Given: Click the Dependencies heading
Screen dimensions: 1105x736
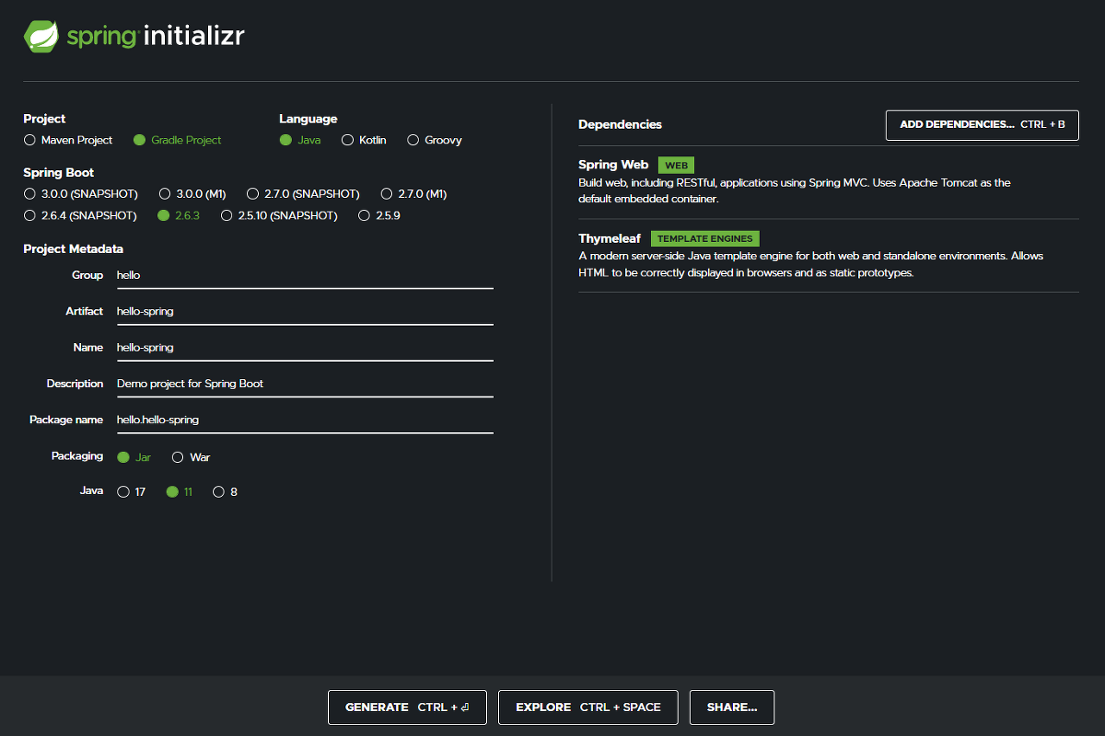Looking at the screenshot, I should coord(620,124).
